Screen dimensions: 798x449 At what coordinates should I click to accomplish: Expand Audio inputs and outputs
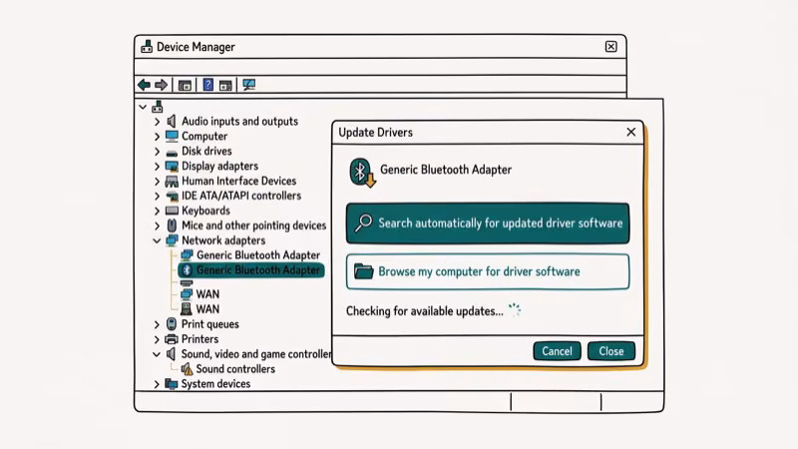157,122
